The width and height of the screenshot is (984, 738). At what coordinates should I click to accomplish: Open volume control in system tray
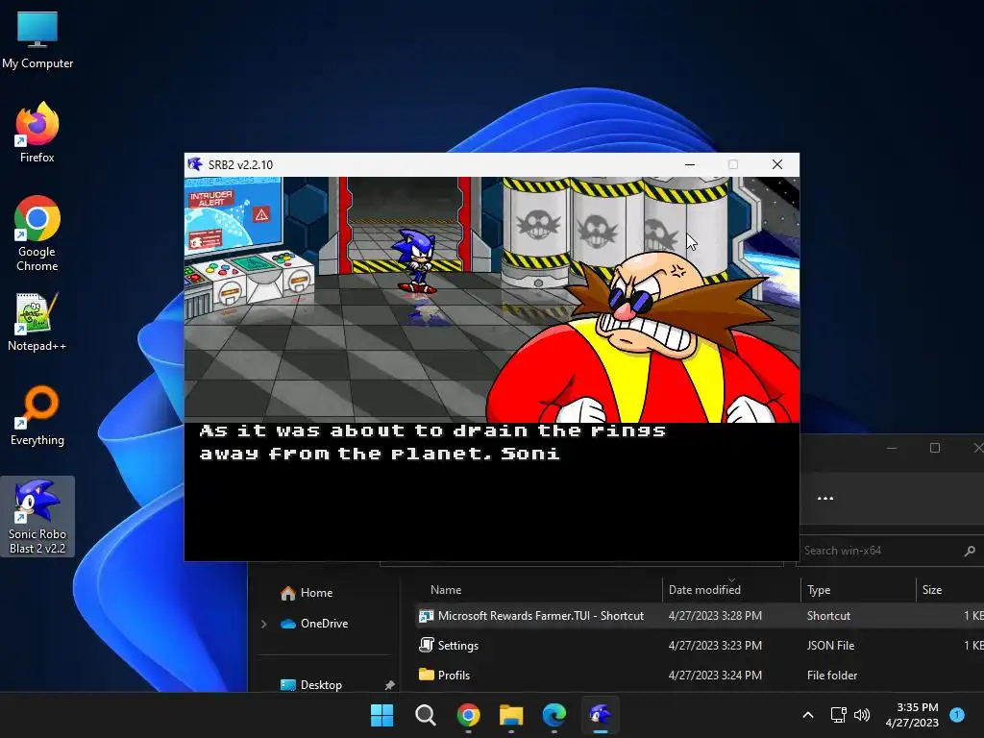click(x=862, y=715)
